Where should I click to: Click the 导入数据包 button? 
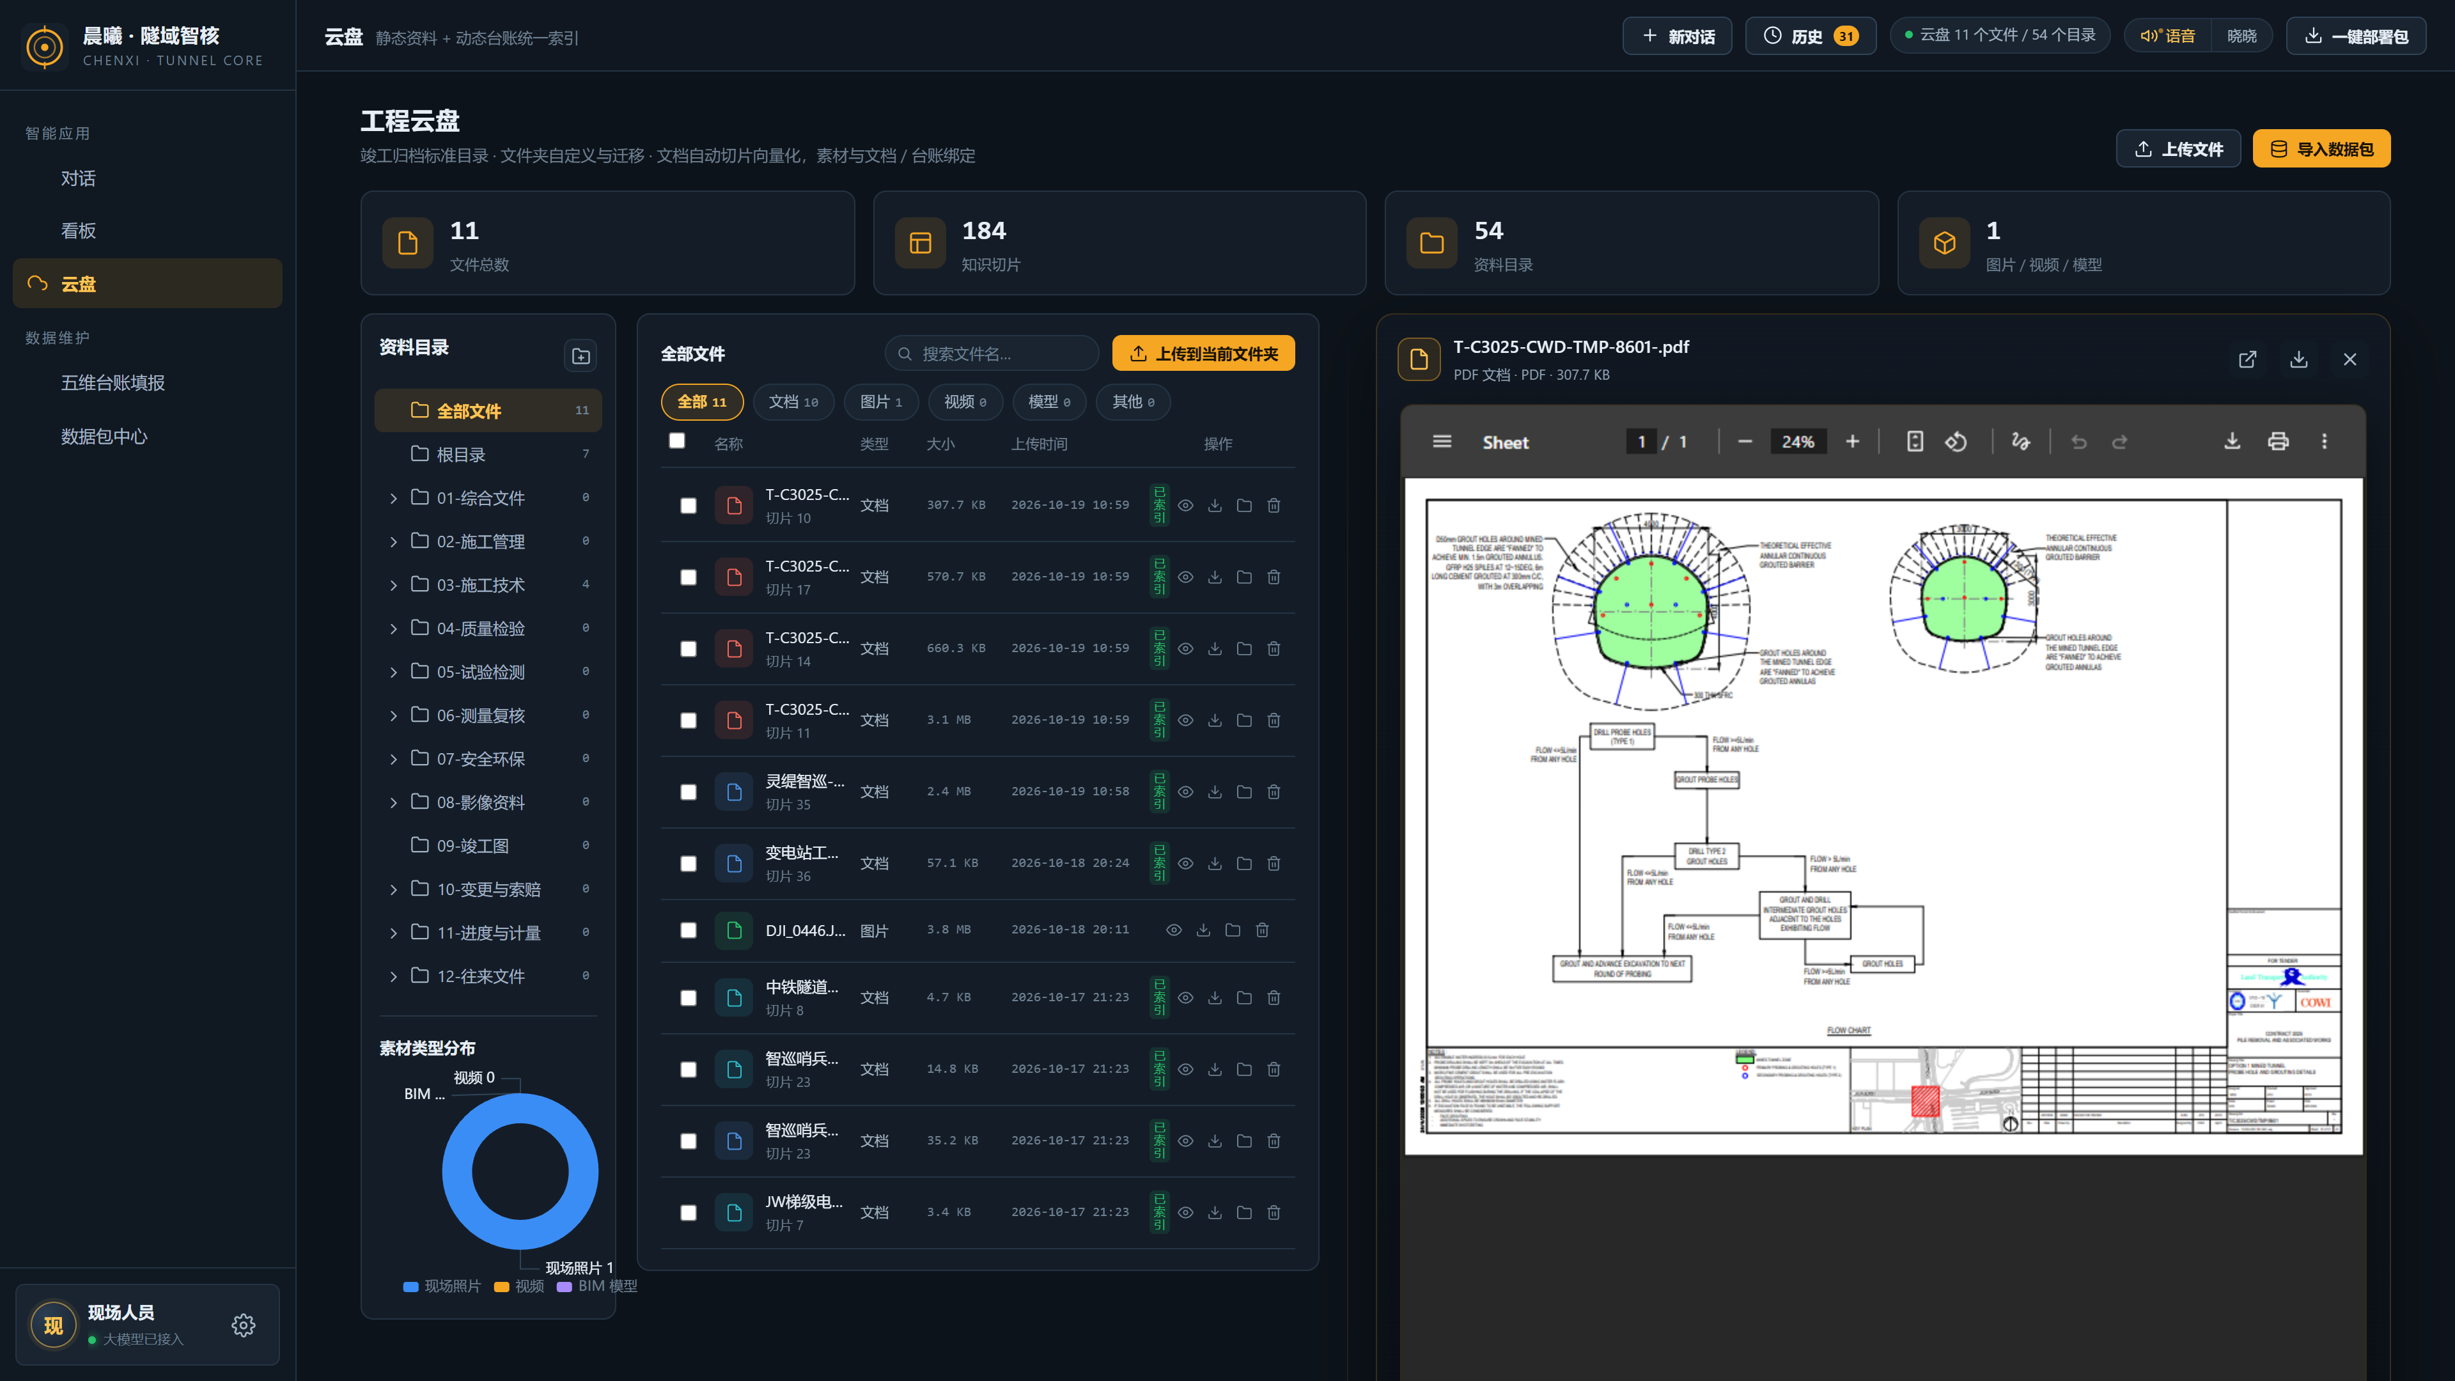(x=2321, y=149)
